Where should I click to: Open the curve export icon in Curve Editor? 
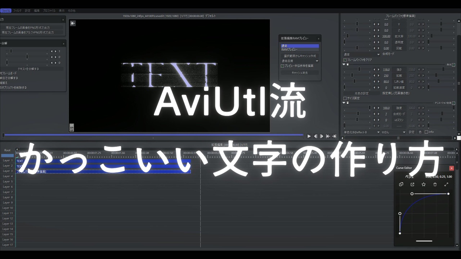[412, 184]
